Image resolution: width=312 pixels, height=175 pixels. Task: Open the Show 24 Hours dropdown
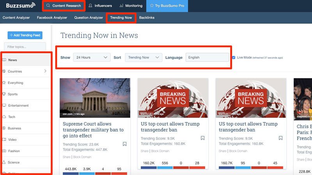click(x=92, y=57)
